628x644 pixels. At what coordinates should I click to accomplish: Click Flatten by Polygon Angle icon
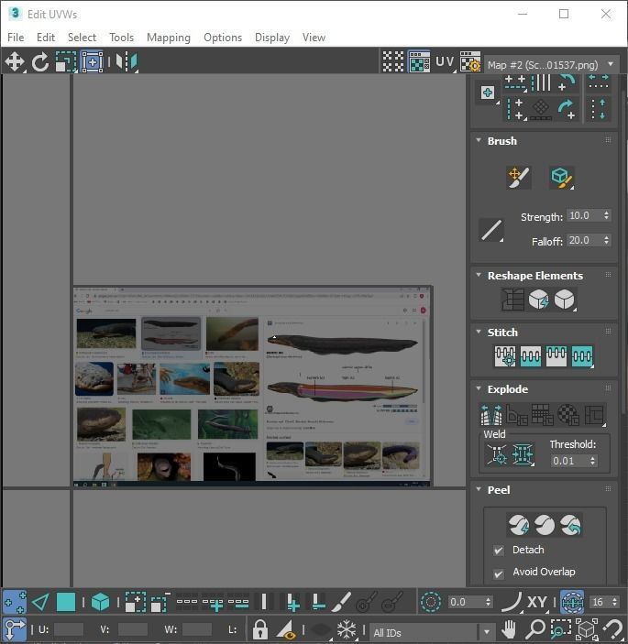(517, 415)
